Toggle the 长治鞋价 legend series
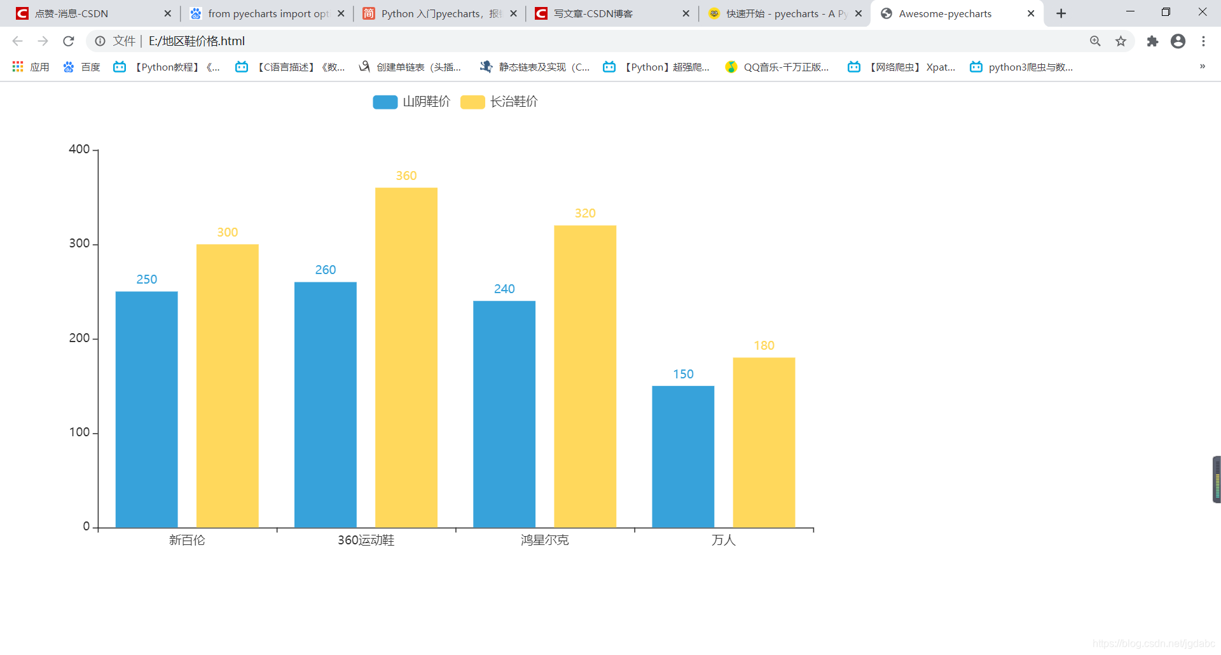 pyautogui.click(x=499, y=102)
